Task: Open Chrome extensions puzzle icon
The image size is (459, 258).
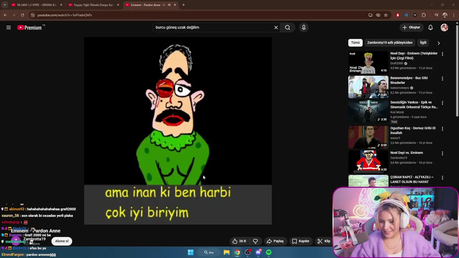Action: [424, 15]
